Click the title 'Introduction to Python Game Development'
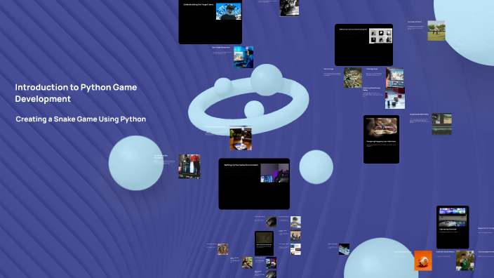Screen dimensions: 494x278 pyautogui.click(x=76, y=93)
